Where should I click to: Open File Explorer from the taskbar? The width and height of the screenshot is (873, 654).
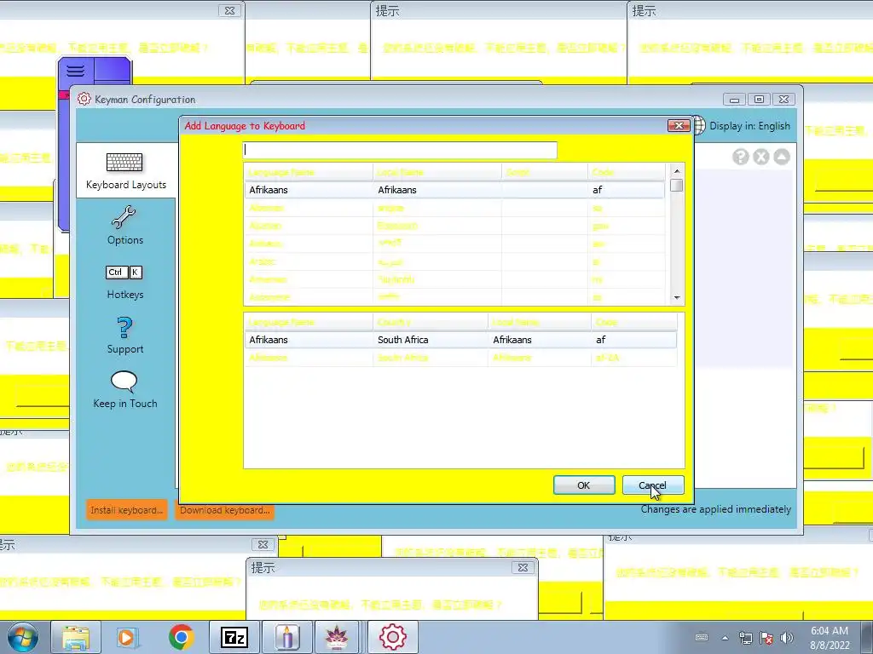tap(76, 637)
